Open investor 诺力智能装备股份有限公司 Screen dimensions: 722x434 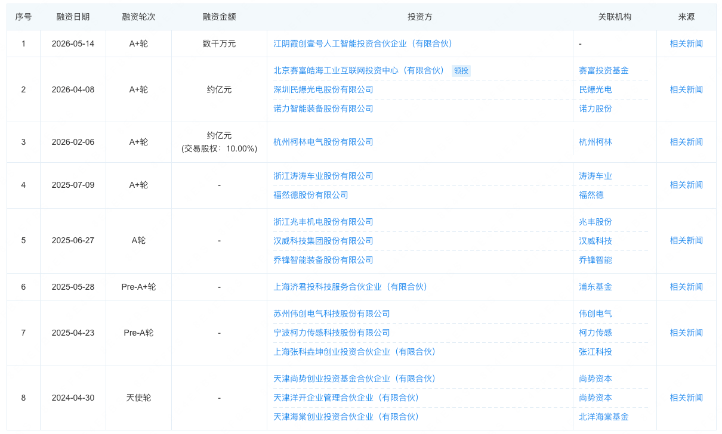click(x=323, y=108)
